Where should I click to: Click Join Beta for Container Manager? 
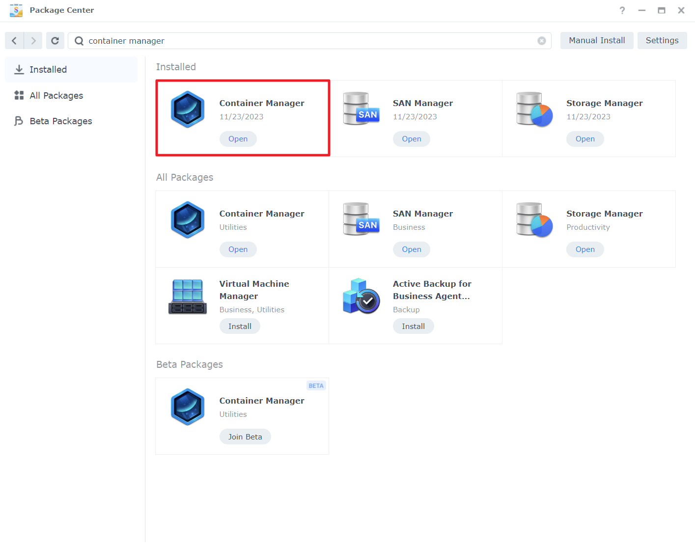coord(245,437)
